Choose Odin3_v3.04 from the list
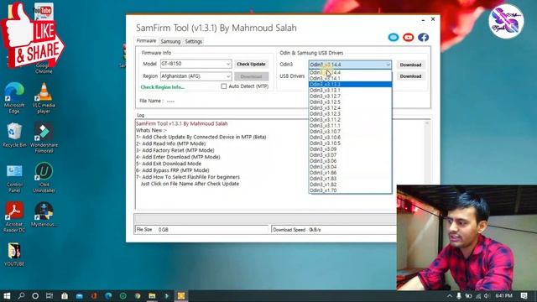Viewport: 537px width, 302px height. (350, 167)
